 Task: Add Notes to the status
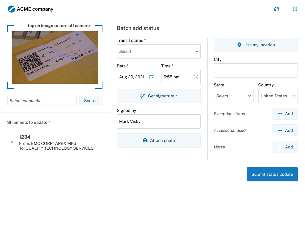(285, 147)
